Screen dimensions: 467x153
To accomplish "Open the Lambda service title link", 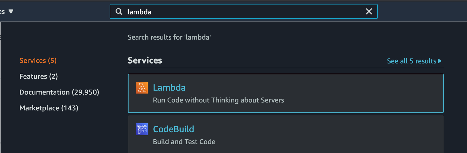I will 169,88.
